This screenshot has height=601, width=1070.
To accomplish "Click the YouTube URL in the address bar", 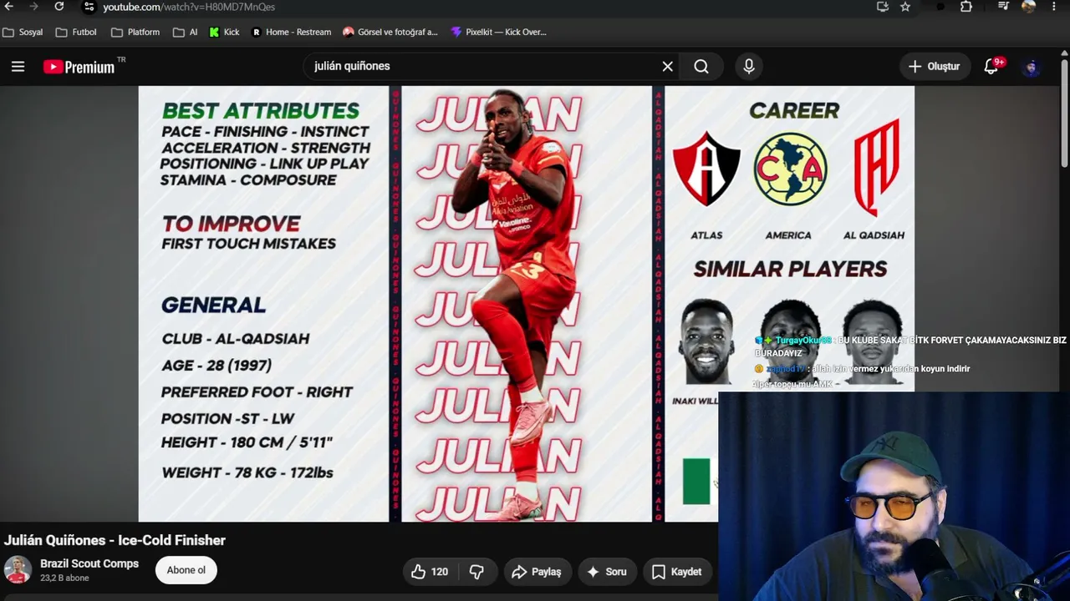I will (x=189, y=7).
